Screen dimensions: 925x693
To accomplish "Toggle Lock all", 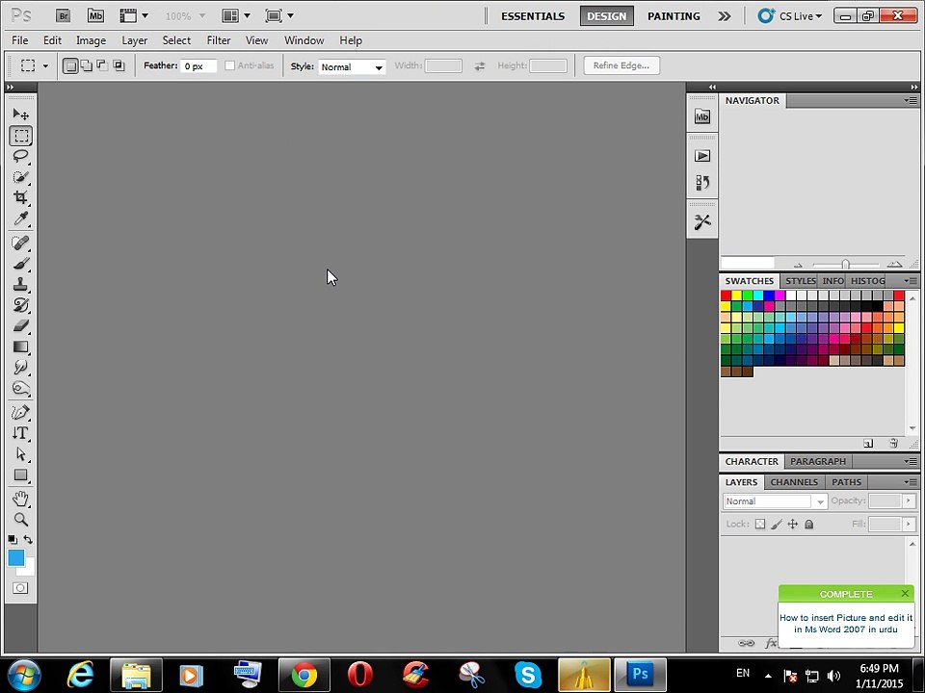I will point(809,524).
